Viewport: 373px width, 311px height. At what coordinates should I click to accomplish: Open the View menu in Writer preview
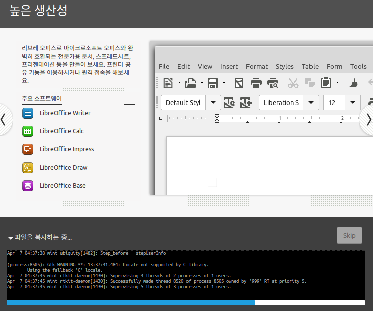click(205, 67)
